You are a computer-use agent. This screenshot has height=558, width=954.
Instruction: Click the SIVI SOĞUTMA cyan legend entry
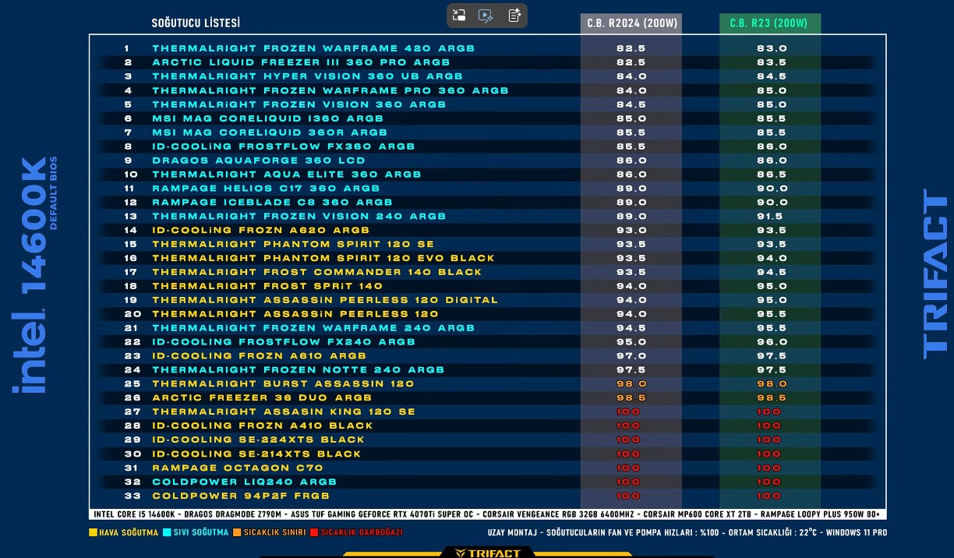195,533
